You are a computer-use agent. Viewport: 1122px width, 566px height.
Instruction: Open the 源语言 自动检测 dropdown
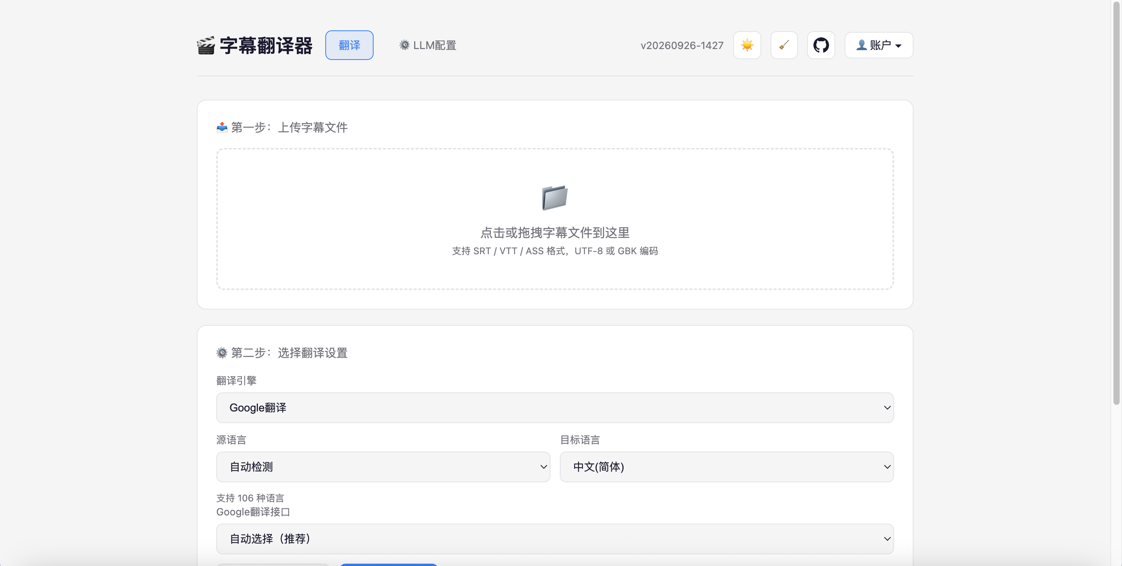pos(383,467)
